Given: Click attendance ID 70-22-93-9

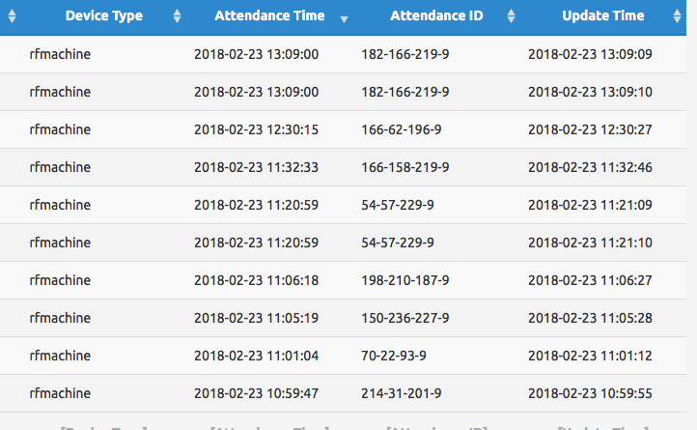Looking at the screenshot, I should 394,356.
